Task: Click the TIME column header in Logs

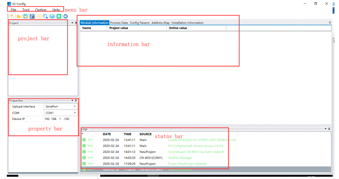Action: coord(128,134)
